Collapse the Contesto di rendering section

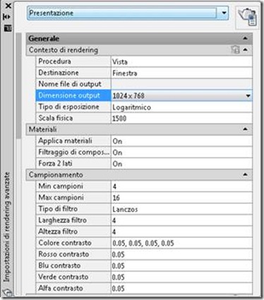pyautogui.click(x=245, y=49)
